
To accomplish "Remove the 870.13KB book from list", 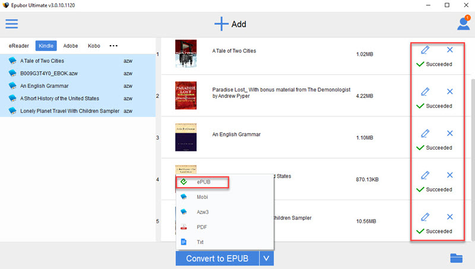I will 450,175.
